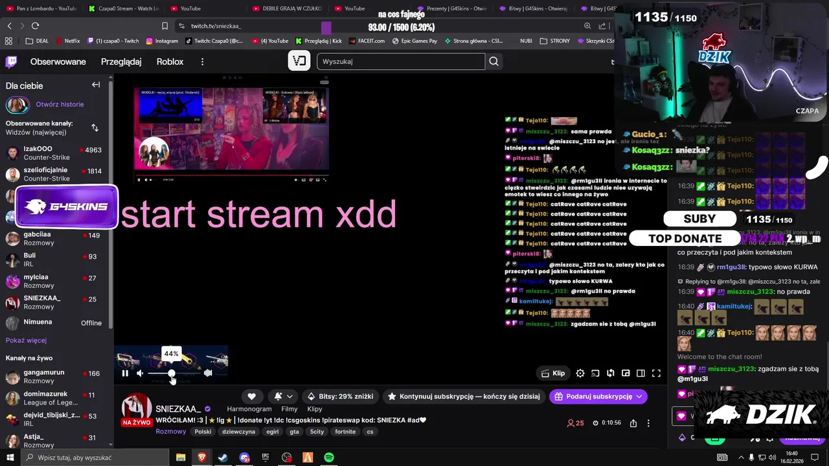Image resolution: width=829 pixels, height=466 pixels.
Task: Focus the Wyszukaj search field
Action: 400,61
